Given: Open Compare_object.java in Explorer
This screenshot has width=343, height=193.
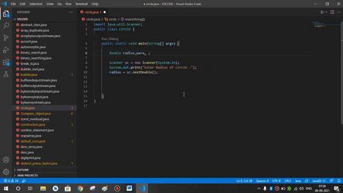Looking at the screenshot, I should click(x=44, y=113).
